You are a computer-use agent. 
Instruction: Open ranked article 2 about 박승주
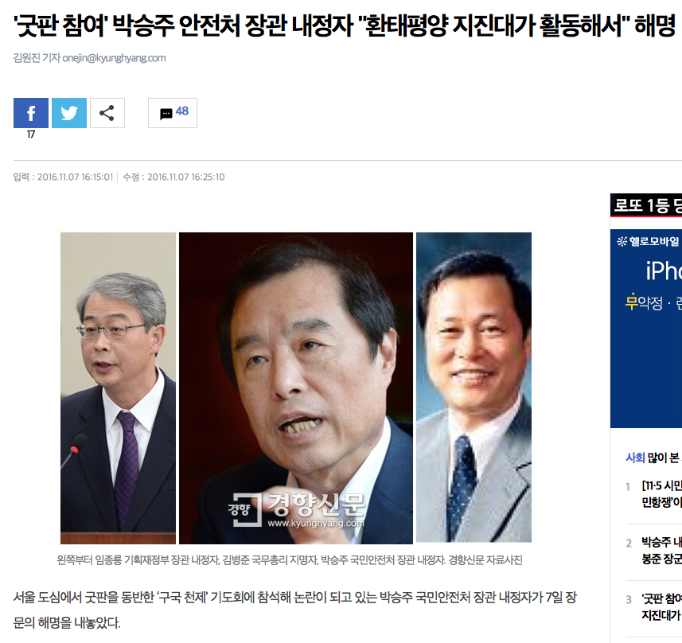click(x=661, y=551)
